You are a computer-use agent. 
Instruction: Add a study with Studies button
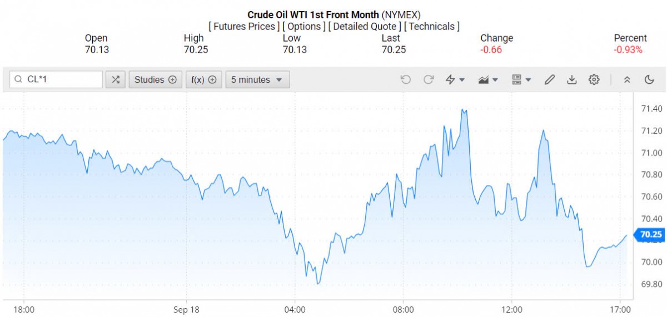[156, 79]
